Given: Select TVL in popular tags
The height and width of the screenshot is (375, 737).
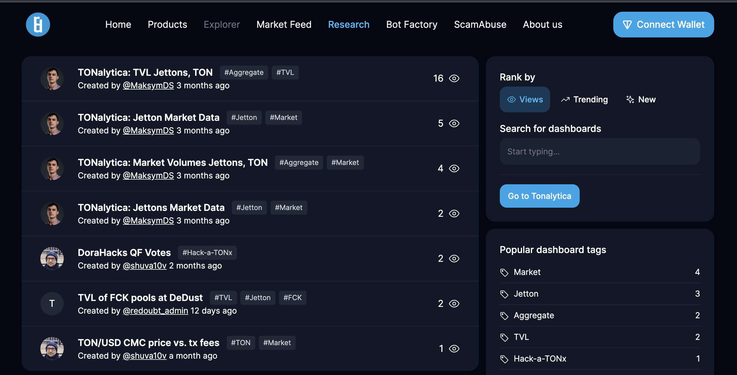Looking at the screenshot, I should (600, 337).
